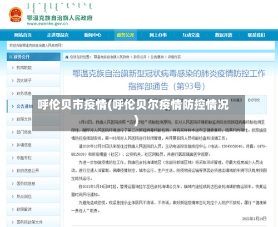Click the 公告通知 breadcrumb link
Image resolution: width=278 pixels, height=227 pixels.
(157, 57)
